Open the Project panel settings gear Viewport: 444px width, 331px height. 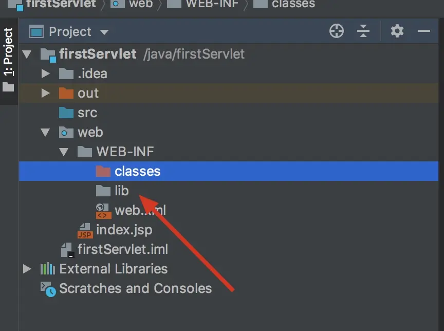[397, 31]
